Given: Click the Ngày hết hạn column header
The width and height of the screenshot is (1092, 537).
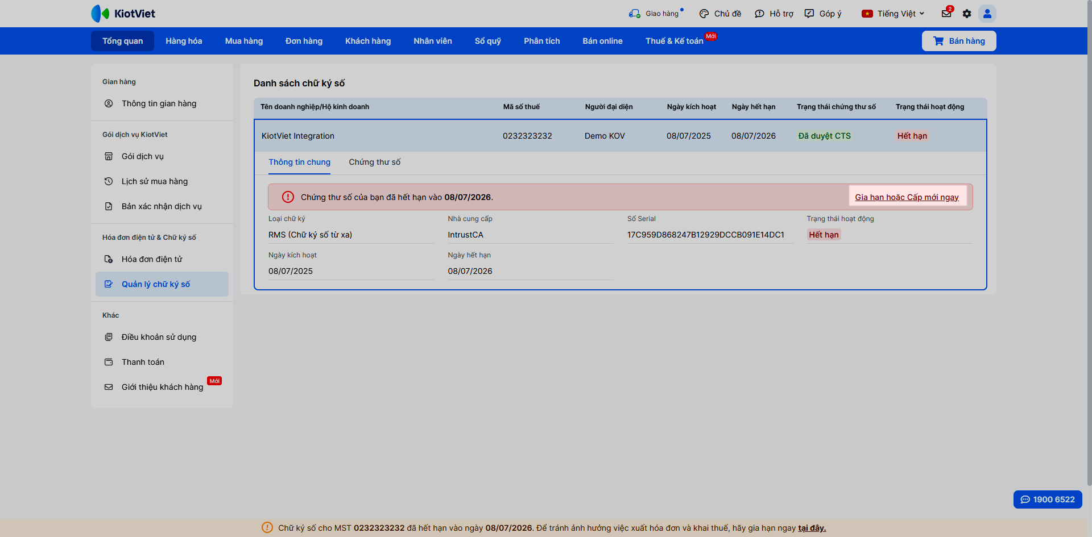Looking at the screenshot, I should (x=754, y=107).
